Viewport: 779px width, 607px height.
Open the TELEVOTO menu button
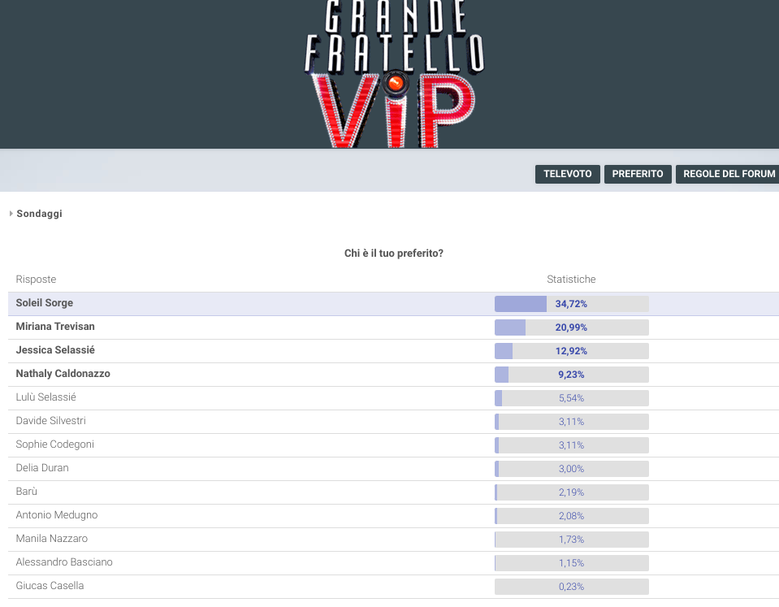(x=567, y=174)
